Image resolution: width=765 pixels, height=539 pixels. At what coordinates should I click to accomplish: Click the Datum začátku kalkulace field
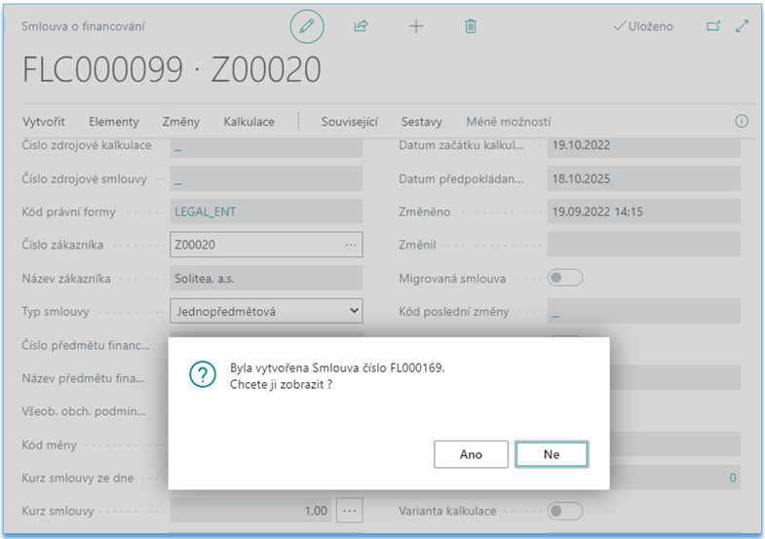click(642, 145)
